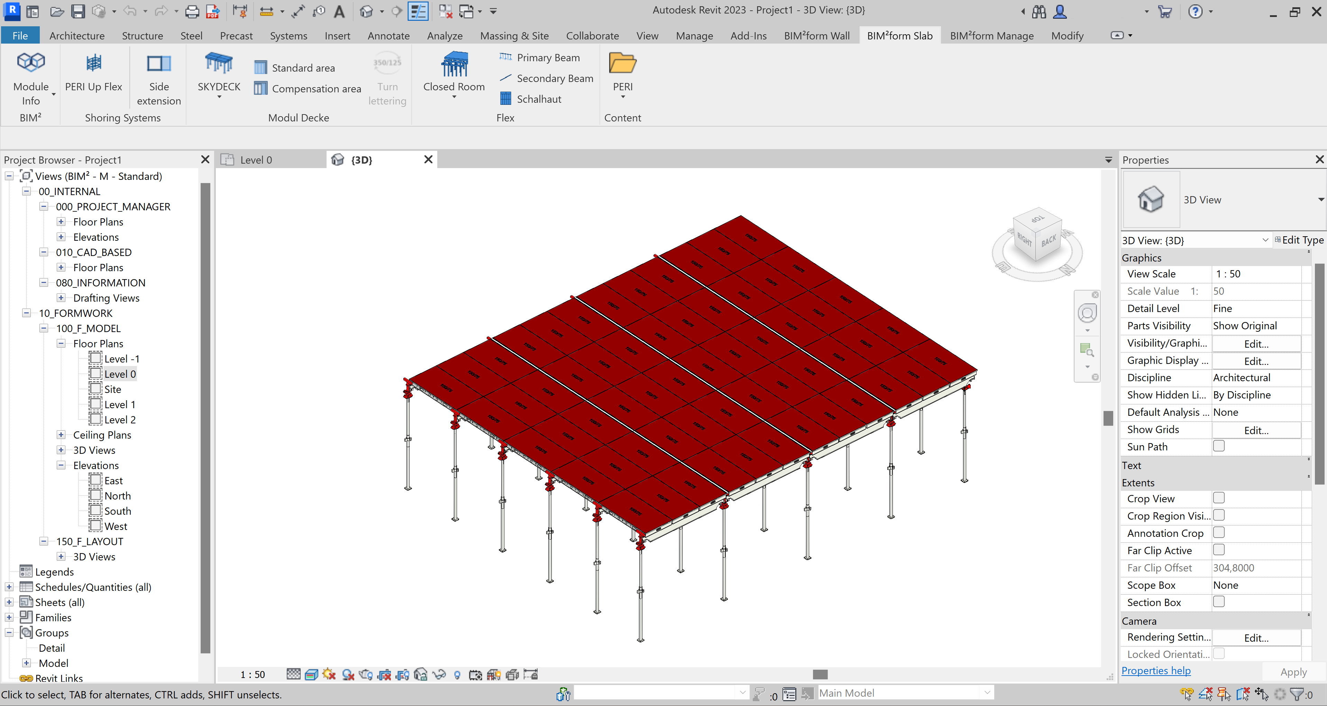The width and height of the screenshot is (1327, 706).
Task: Check the Section Box option
Action: click(x=1219, y=602)
